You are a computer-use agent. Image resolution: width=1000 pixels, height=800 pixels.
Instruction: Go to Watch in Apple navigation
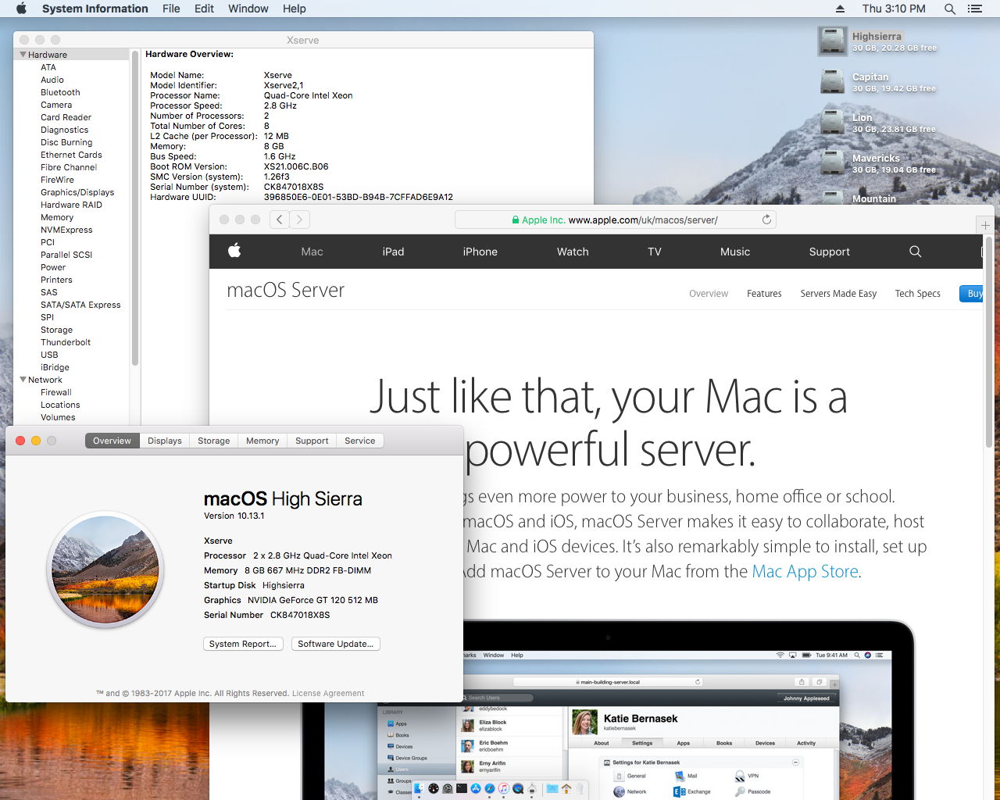pyautogui.click(x=573, y=252)
